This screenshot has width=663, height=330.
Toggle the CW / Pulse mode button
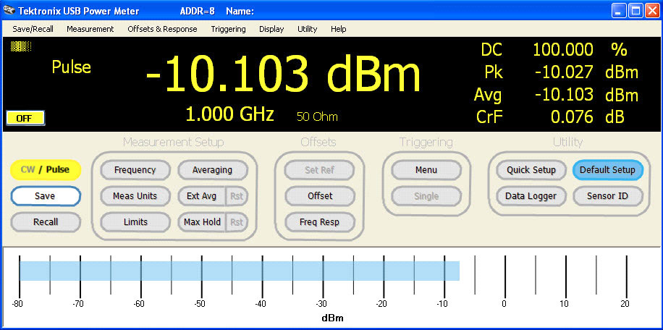[x=46, y=170]
